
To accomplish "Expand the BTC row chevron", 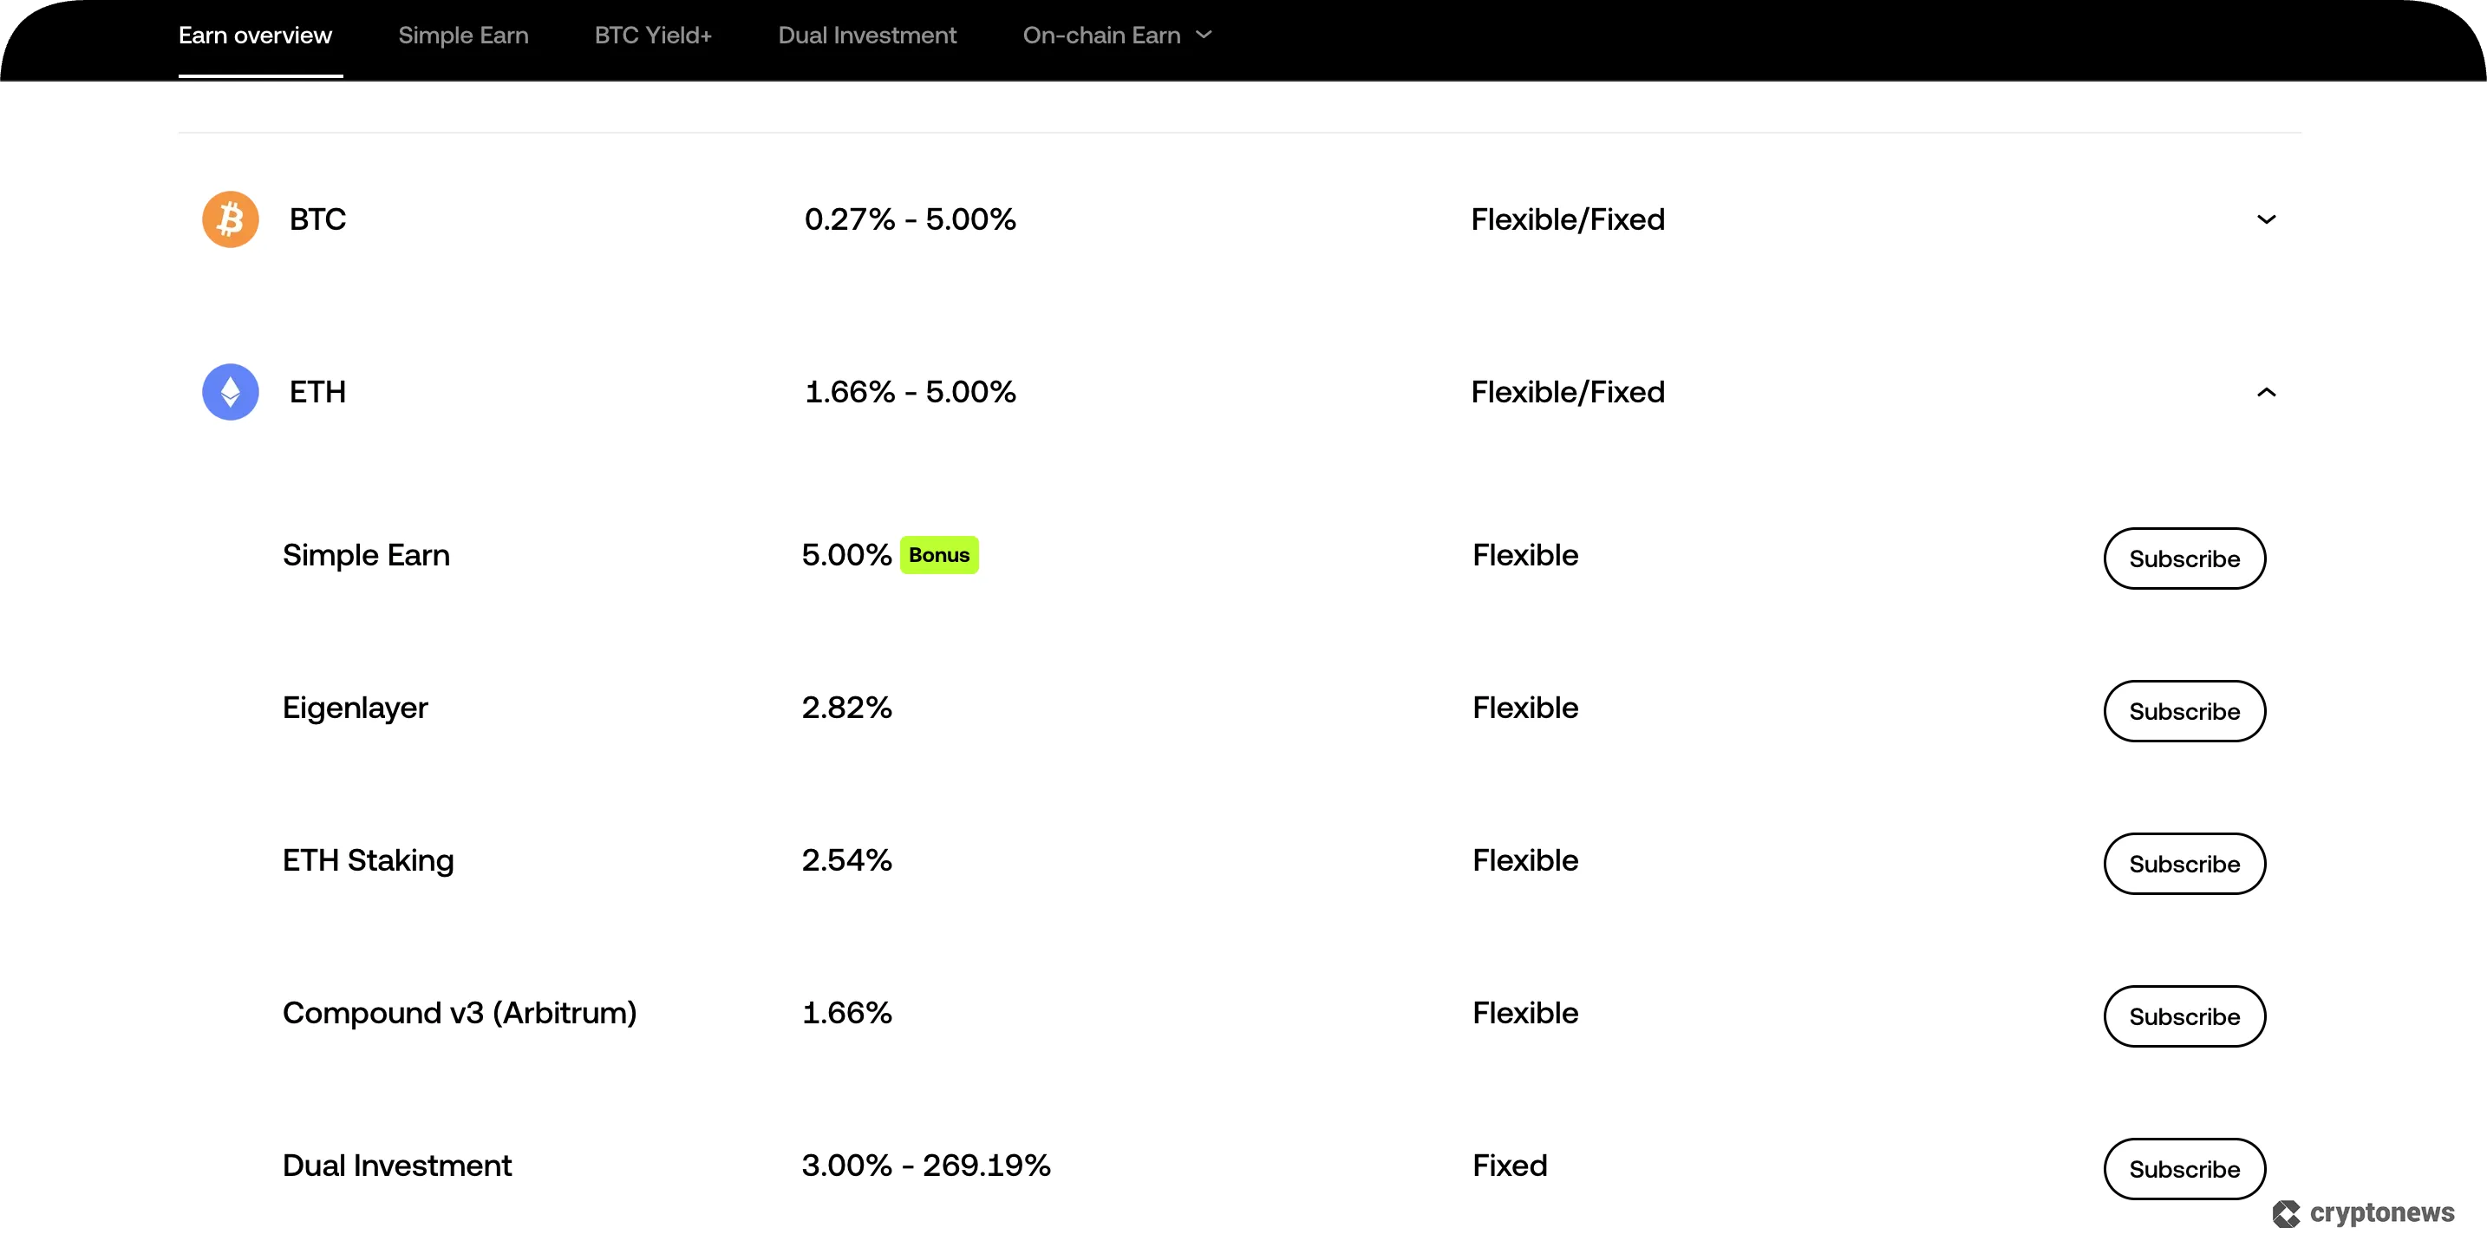I will 2266,219.
